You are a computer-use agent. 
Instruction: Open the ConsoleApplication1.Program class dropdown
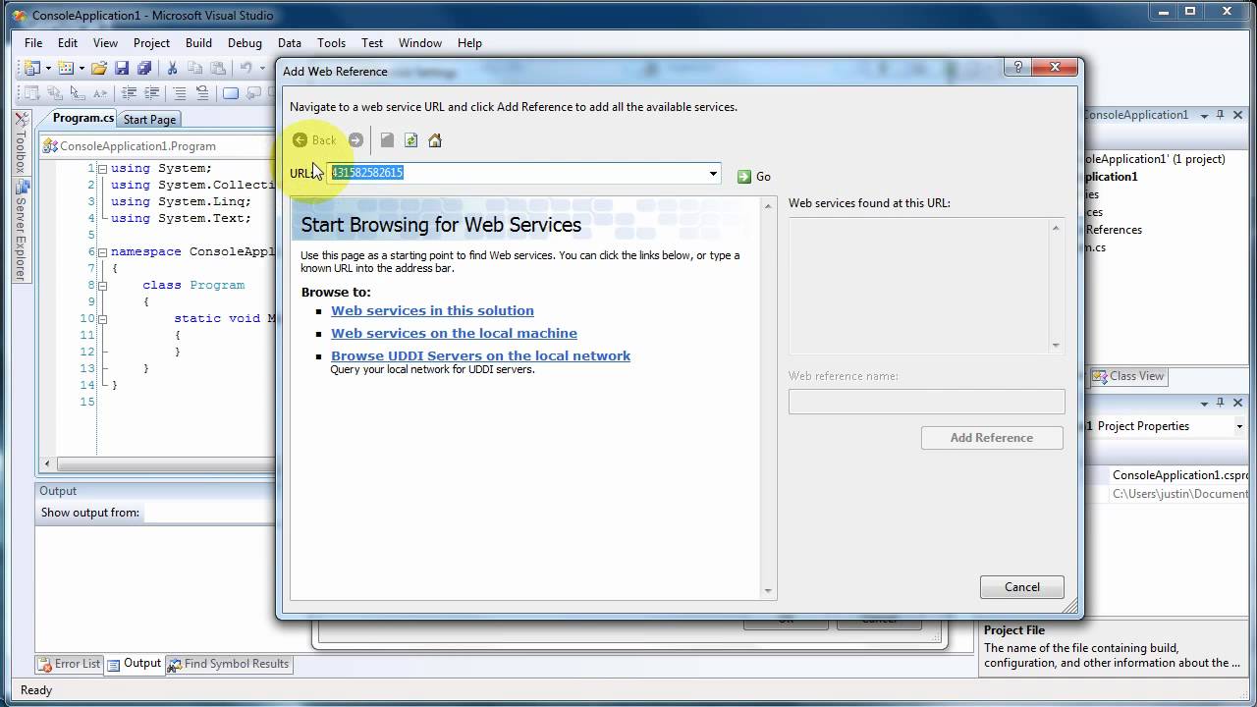(157, 146)
